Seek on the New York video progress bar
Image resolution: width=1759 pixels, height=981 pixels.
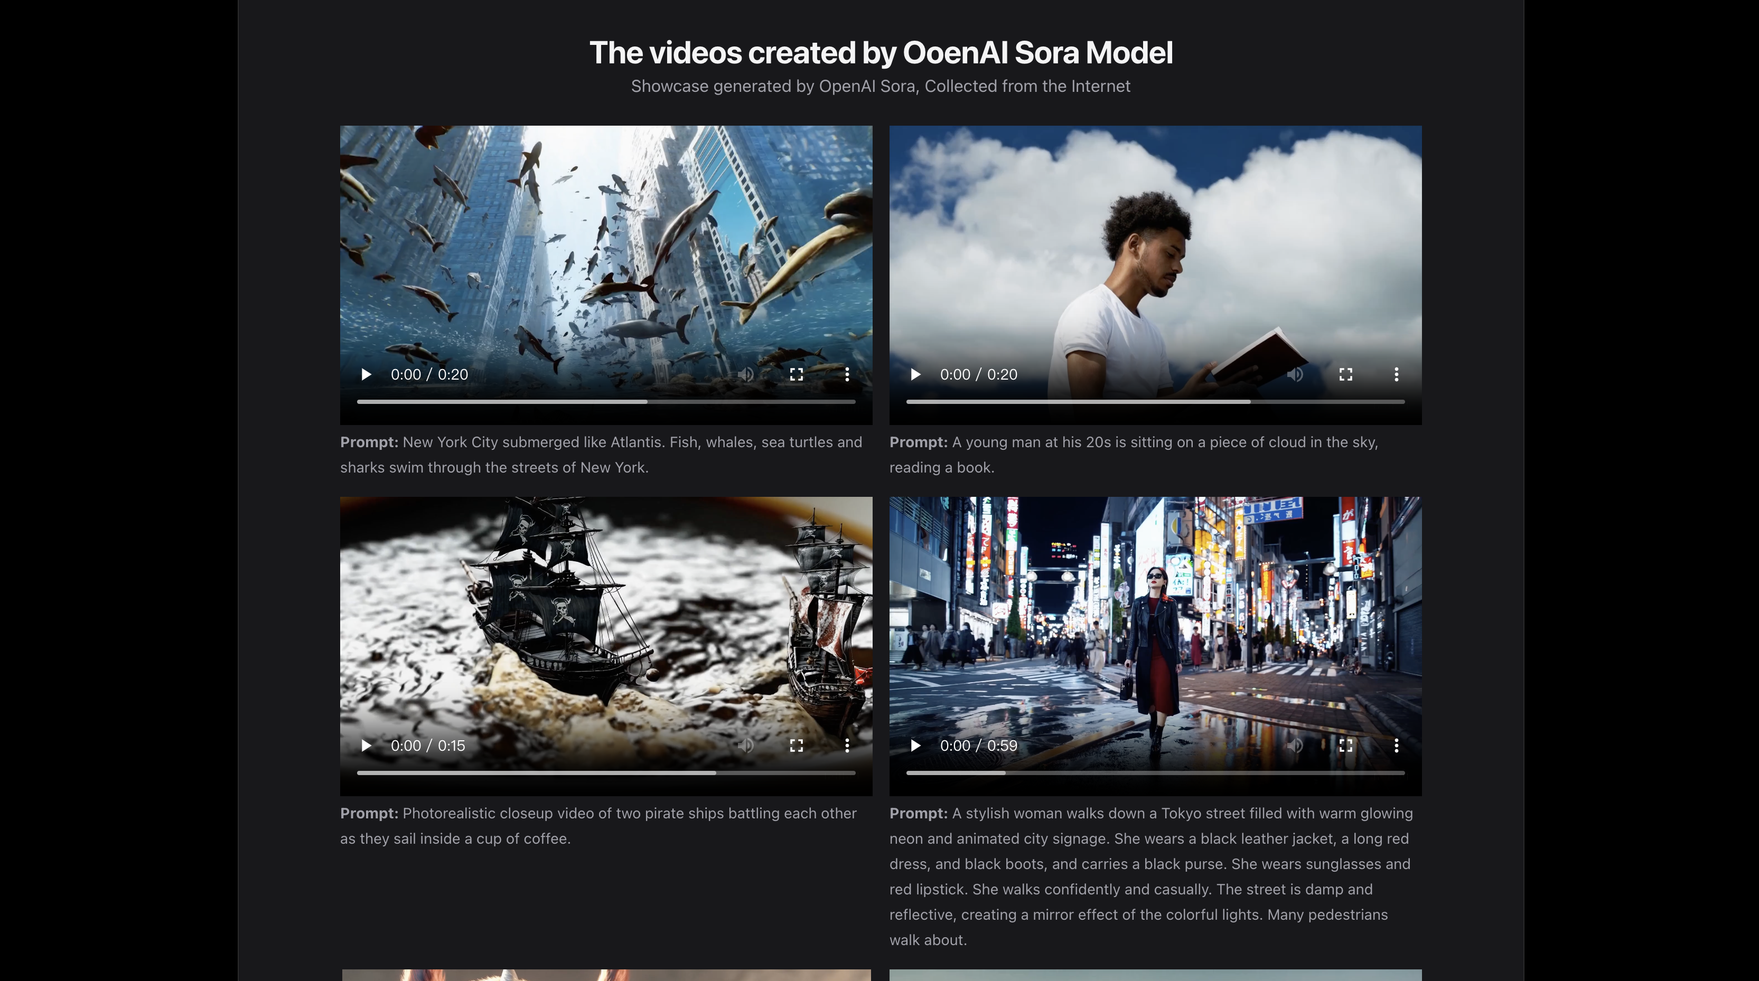606,402
